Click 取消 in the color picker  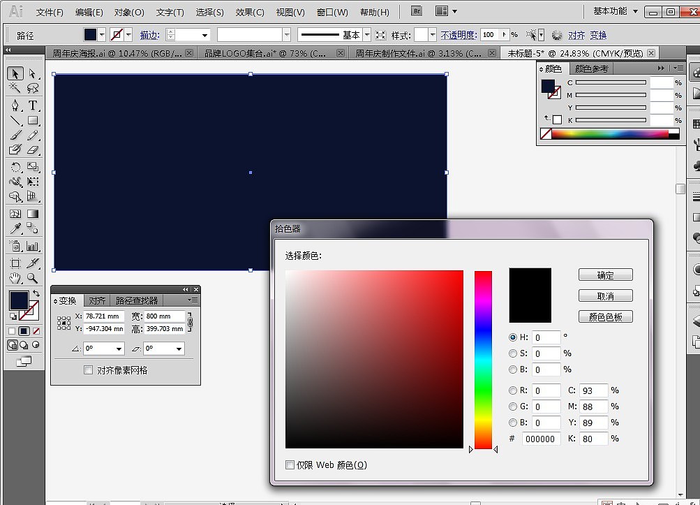point(605,296)
